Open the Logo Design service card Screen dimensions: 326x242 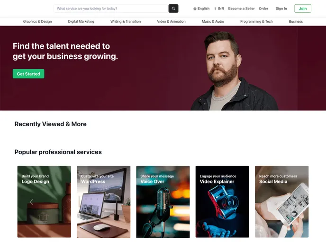[x=44, y=201]
